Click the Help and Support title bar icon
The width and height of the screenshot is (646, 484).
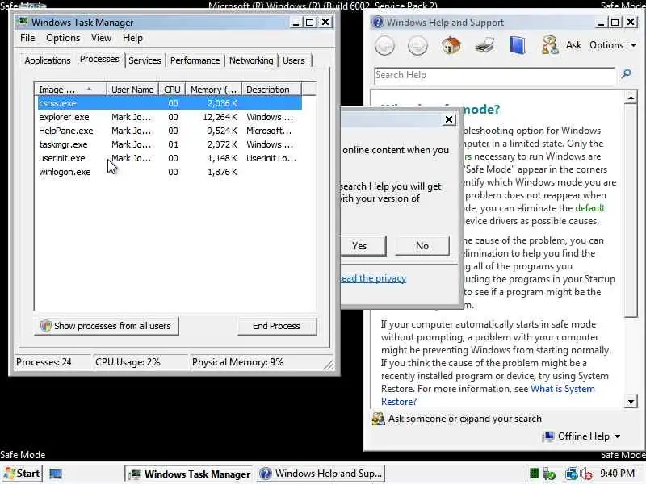pyautogui.click(x=378, y=22)
